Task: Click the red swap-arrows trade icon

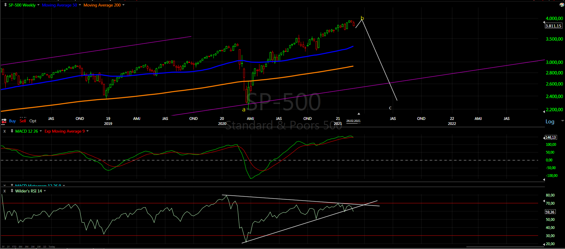Action: point(4,121)
